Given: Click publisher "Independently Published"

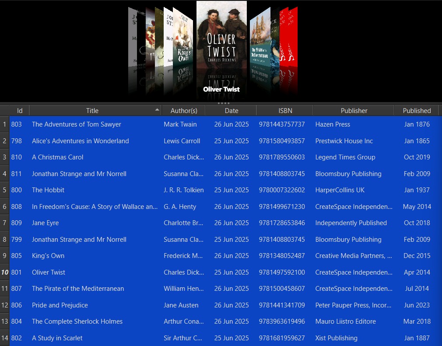Looking at the screenshot, I should coord(351,223).
